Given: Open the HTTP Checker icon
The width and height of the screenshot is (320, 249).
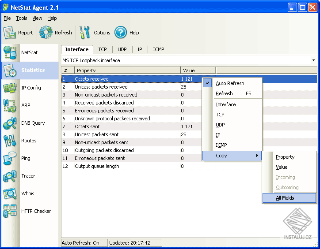Looking at the screenshot, I should tap(10, 211).
